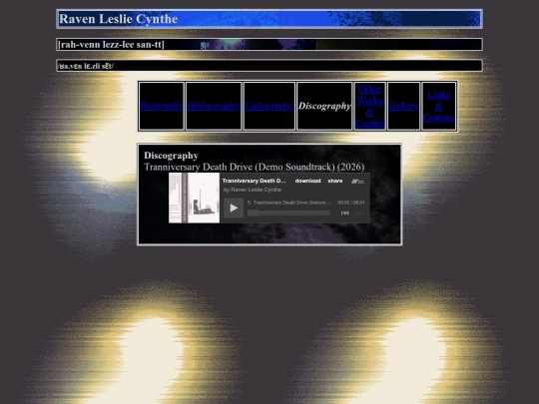This screenshot has width=539, height=404.
Task: Open the album cover thumbnail
Action: [195, 198]
